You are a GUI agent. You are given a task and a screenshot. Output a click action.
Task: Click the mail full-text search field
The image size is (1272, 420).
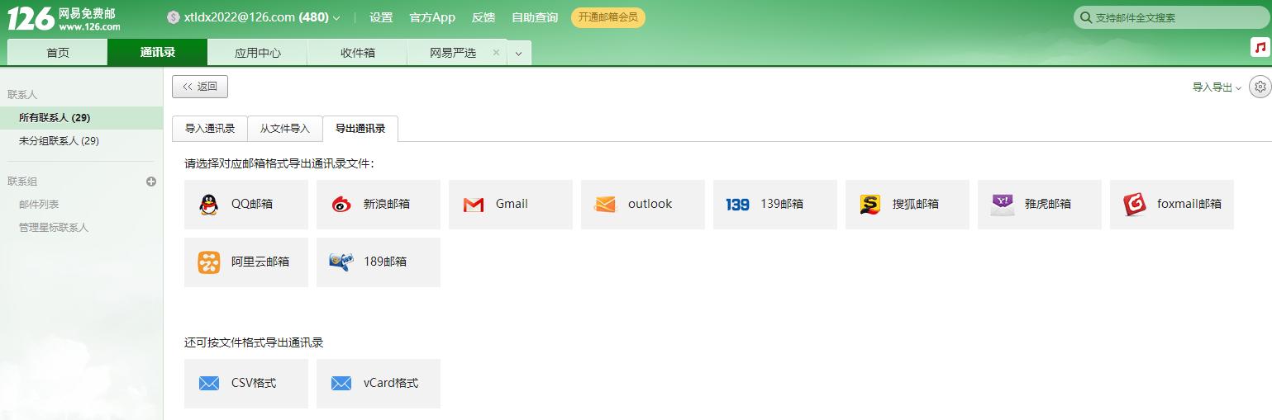point(1174,17)
